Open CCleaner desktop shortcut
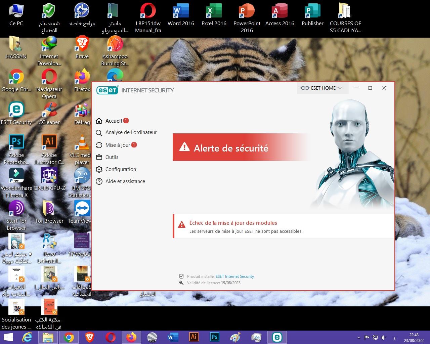 tap(49, 113)
